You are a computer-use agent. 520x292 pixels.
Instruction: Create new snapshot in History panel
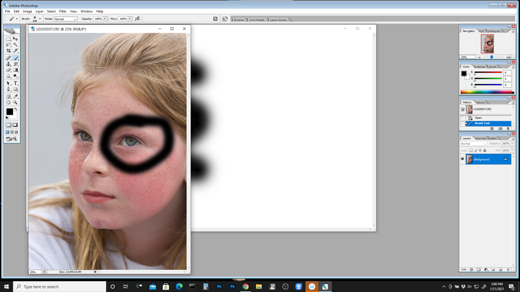pyautogui.click(x=500, y=128)
